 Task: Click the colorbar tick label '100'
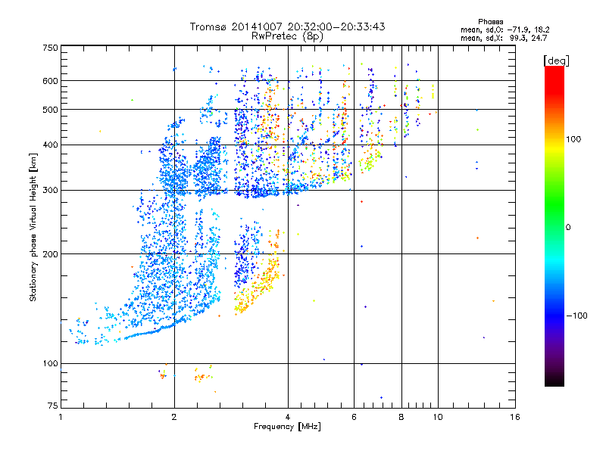(573, 139)
